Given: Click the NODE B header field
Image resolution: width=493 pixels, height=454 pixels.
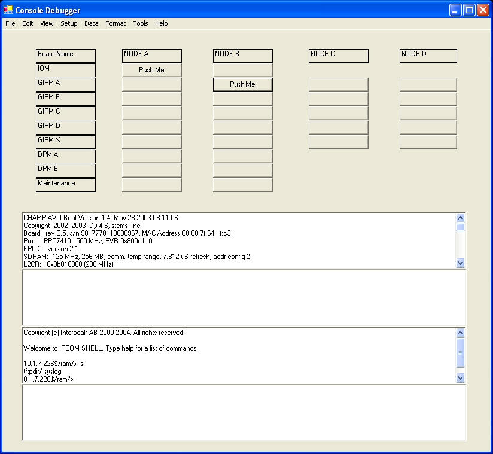Looking at the screenshot, I should [243, 56].
